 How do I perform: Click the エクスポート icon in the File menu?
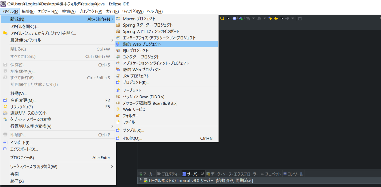pyautogui.click(x=5, y=149)
